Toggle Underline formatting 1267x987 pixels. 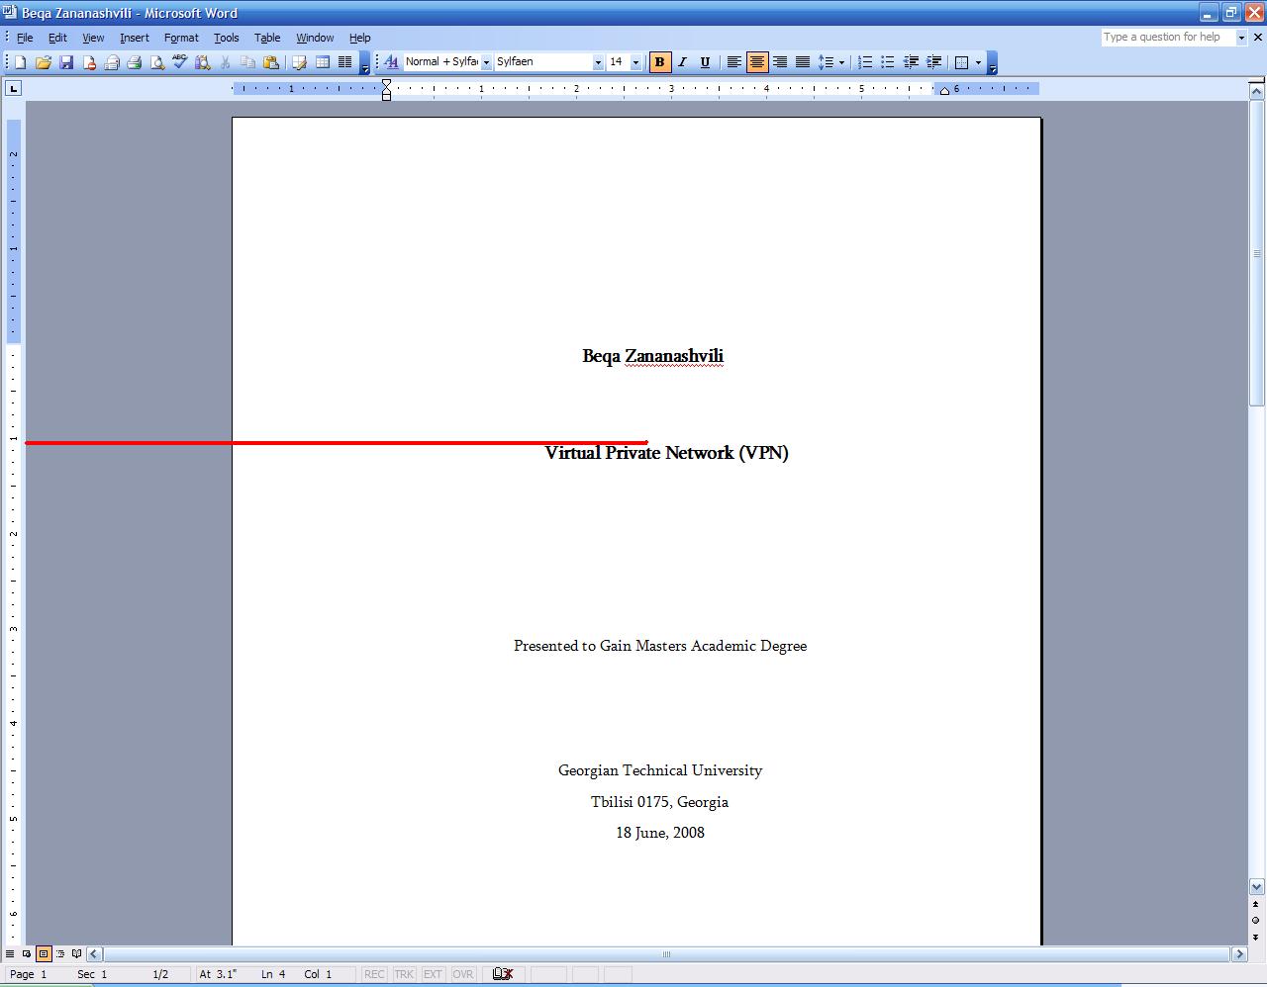click(x=705, y=62)
